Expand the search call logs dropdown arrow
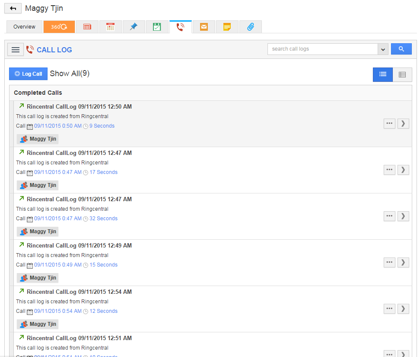Image resolution: width=420 pixels, height=357 pixels. 383,49
